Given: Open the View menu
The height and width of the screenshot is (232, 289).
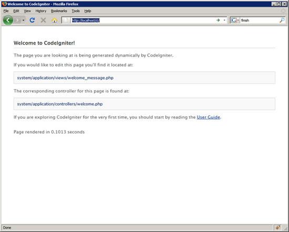Looking at the screenshot, I should click(x=27, y=11).
